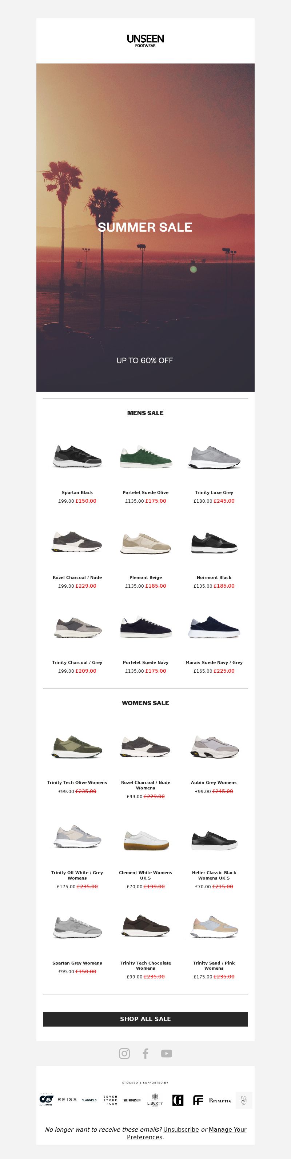Open the Trinity Luxe Grey product title
The width and height of the screenshot is (291, 1159).
214,492
